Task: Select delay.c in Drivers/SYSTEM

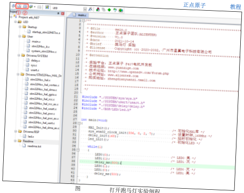Action: point(35,61)
